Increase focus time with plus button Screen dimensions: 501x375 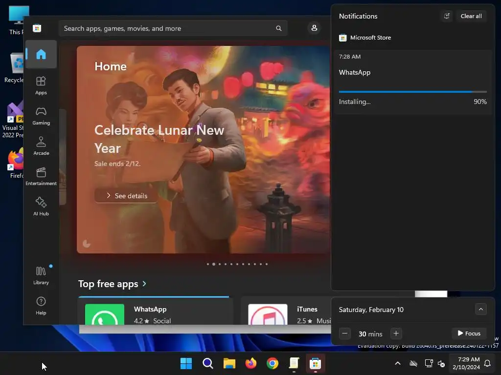coord(396,333)
